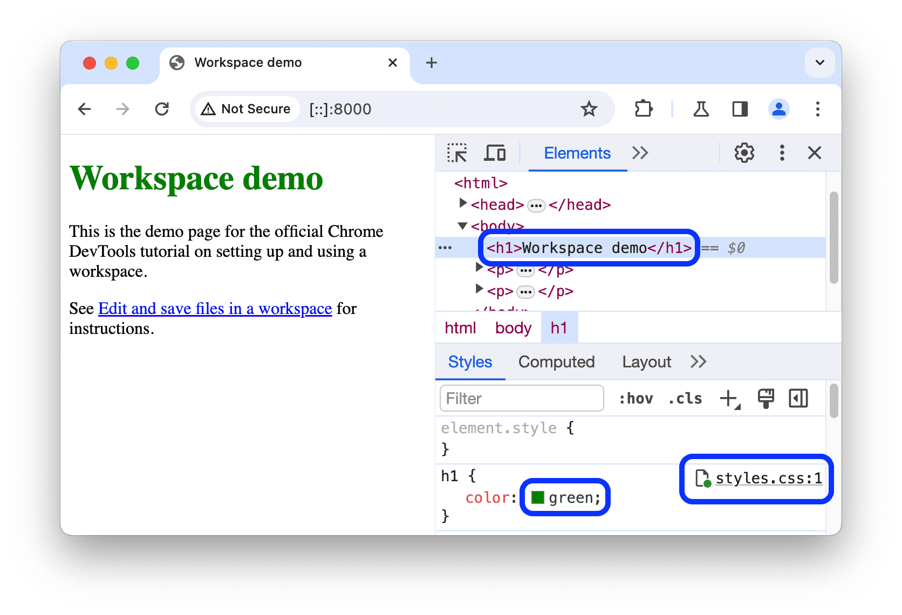The height and width of the screenshot is (615, 902).
Task: Open more DevTools panels with the chevron
Action: tap(640, 153)
